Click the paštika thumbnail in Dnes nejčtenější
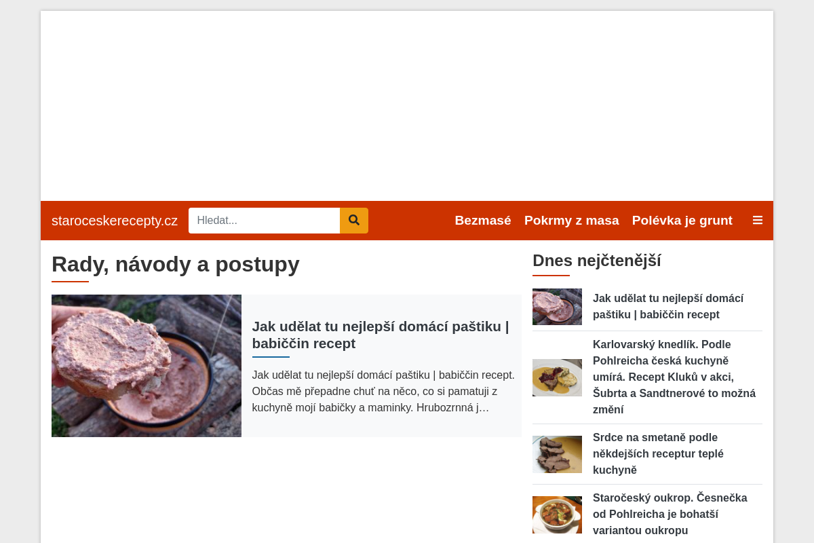814x543 pixels. pyautogui.click(x=557, y=307)
